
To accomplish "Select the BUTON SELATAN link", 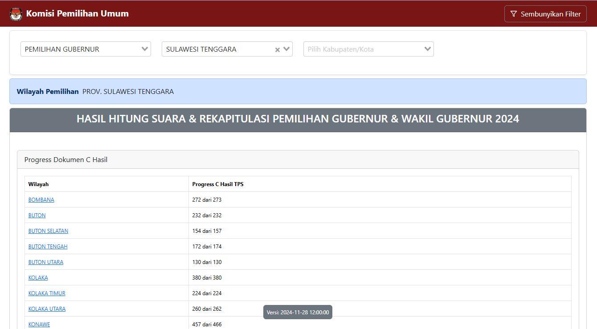I will 48,231.
